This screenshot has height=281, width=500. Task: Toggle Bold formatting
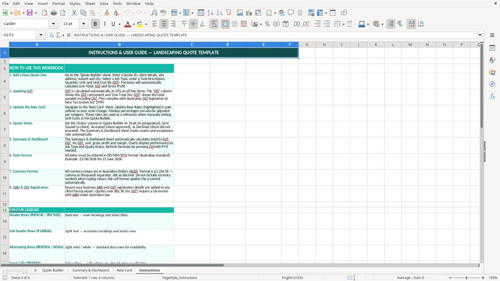(x=95, y=24)
